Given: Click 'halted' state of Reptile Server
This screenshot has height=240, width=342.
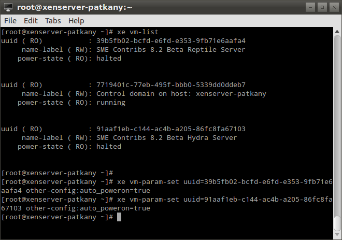Looking at the screenshot, I should tap(109, 59).
